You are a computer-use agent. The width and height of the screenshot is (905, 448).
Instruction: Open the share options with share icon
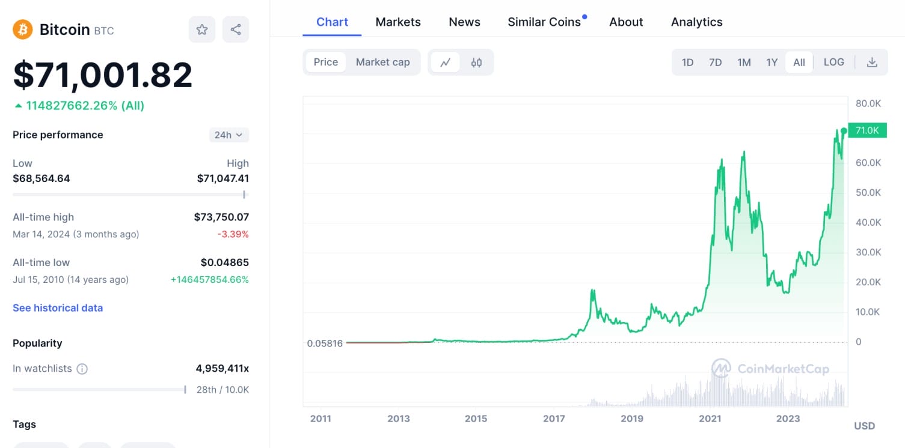pyautogui.click(x=236, y=29)
